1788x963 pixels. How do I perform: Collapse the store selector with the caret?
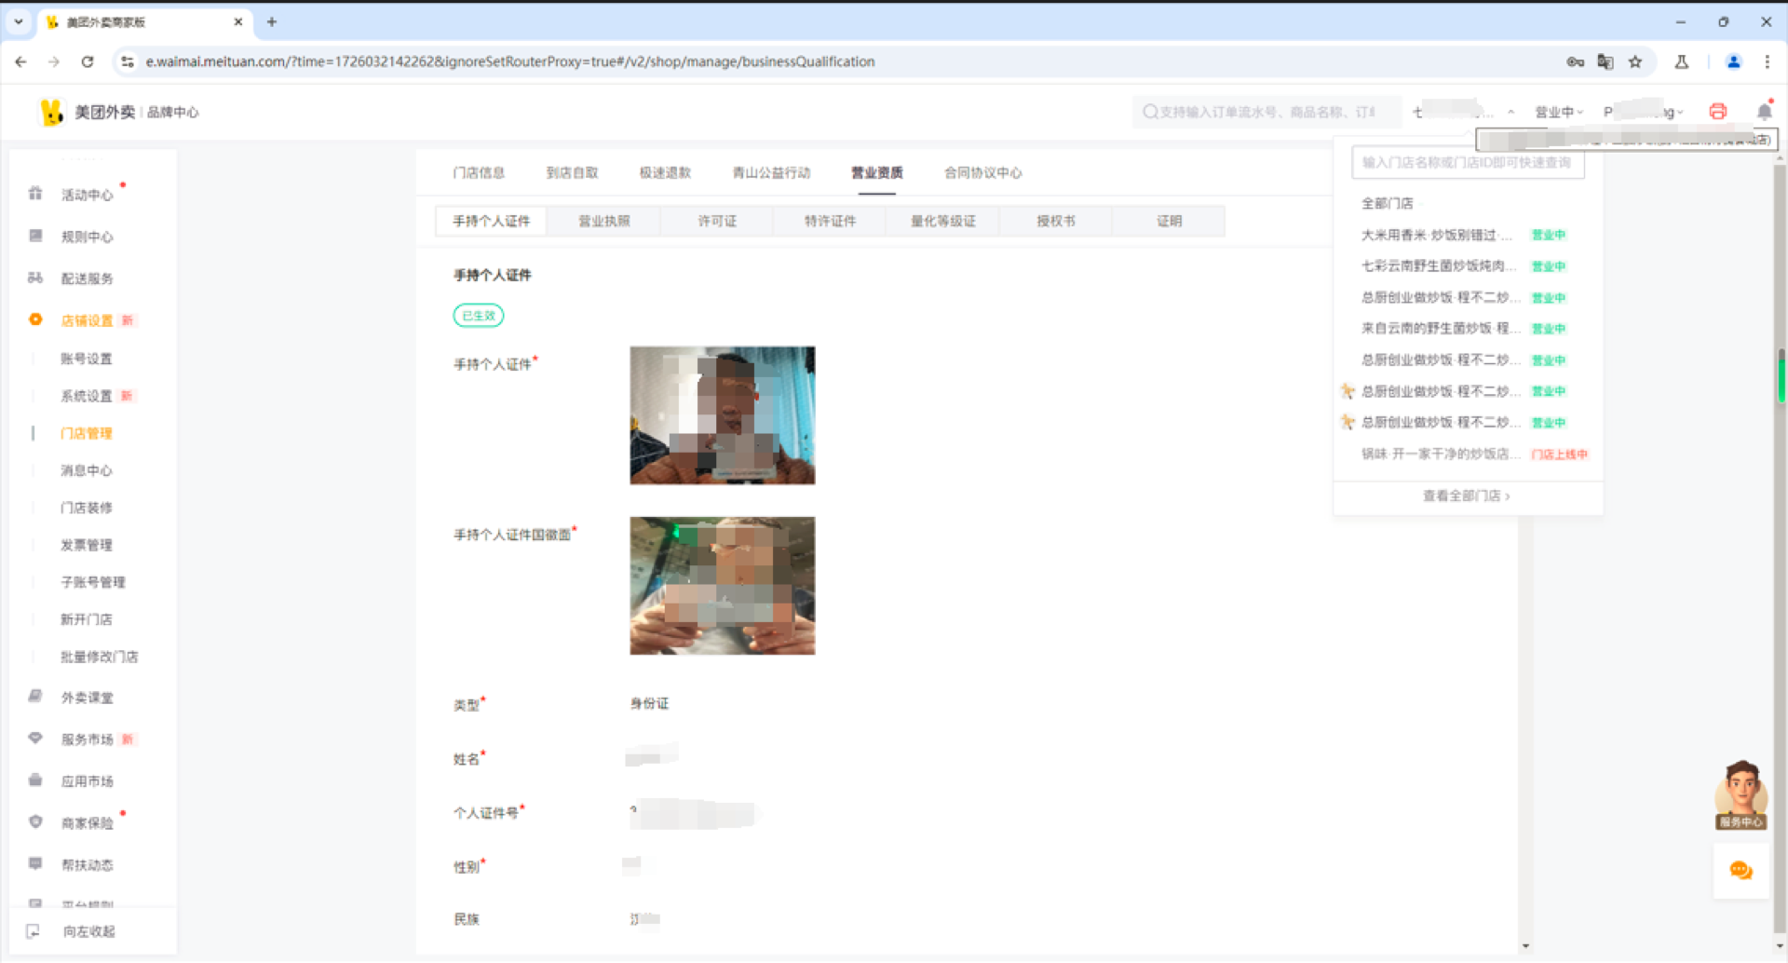[1510, 112]
